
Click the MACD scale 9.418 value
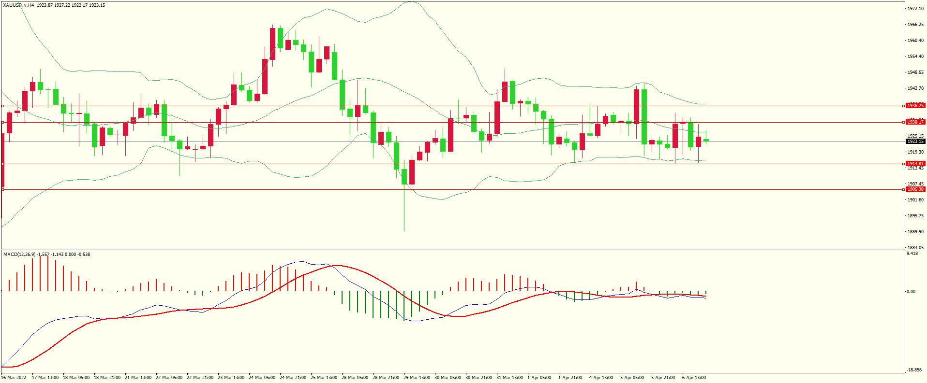(912, 254)
